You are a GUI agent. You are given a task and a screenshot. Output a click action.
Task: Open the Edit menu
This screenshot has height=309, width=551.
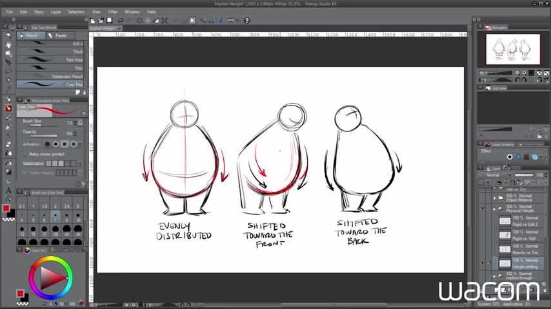coord(23,12)
